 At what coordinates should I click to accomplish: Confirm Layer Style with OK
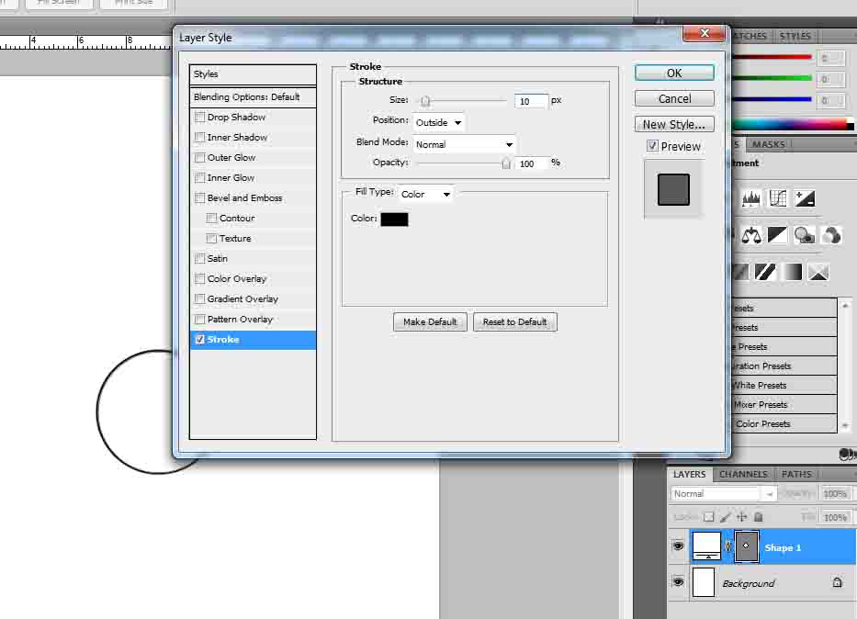click(674, 73)
